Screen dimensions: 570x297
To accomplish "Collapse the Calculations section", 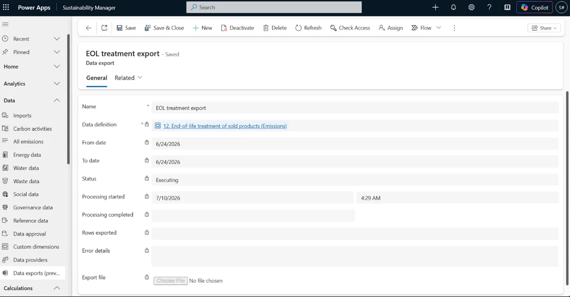I will click(x=57, y=288).
